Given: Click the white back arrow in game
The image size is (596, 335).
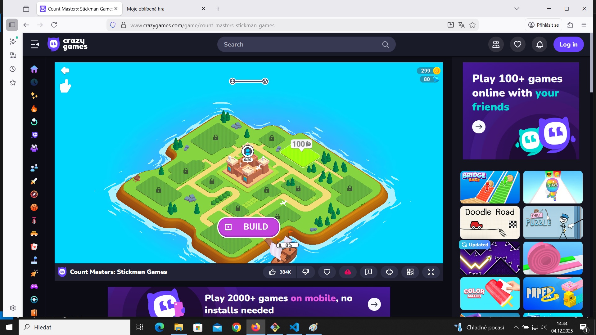Looking at the screenshot, I should click(65, 70).
